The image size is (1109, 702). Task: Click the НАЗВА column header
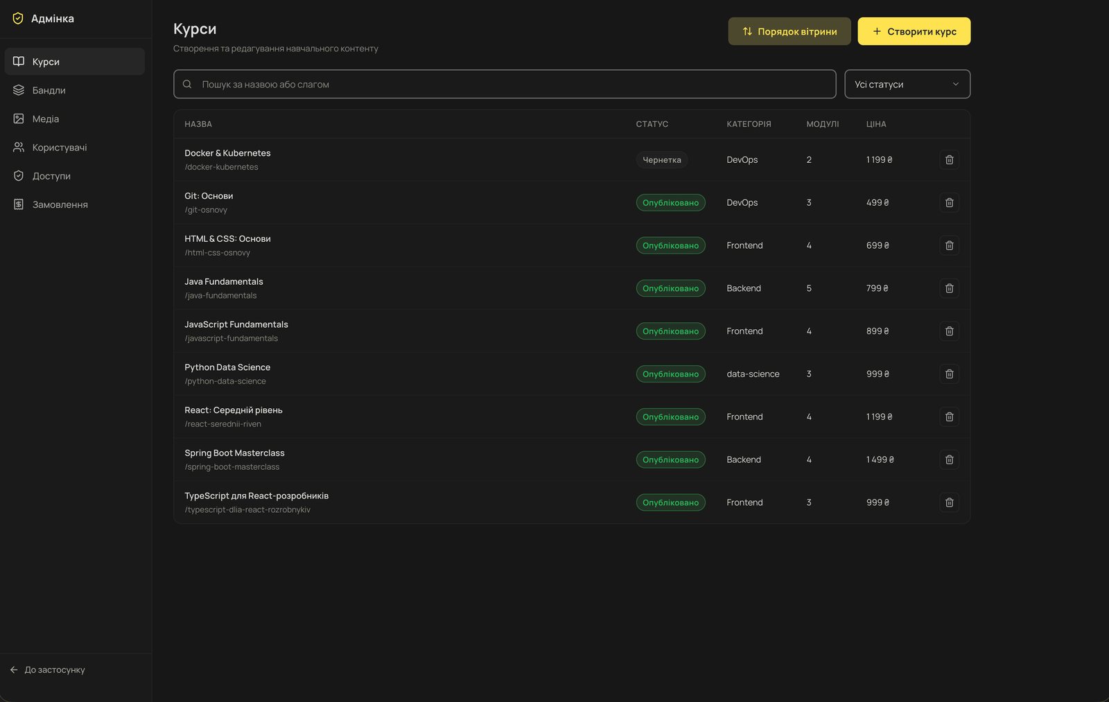pyautogui.click(x=198, y=124)
